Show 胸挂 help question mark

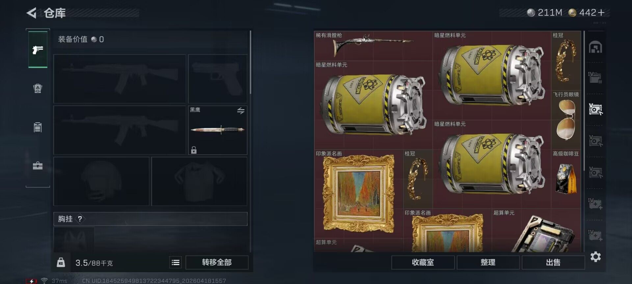80,219
